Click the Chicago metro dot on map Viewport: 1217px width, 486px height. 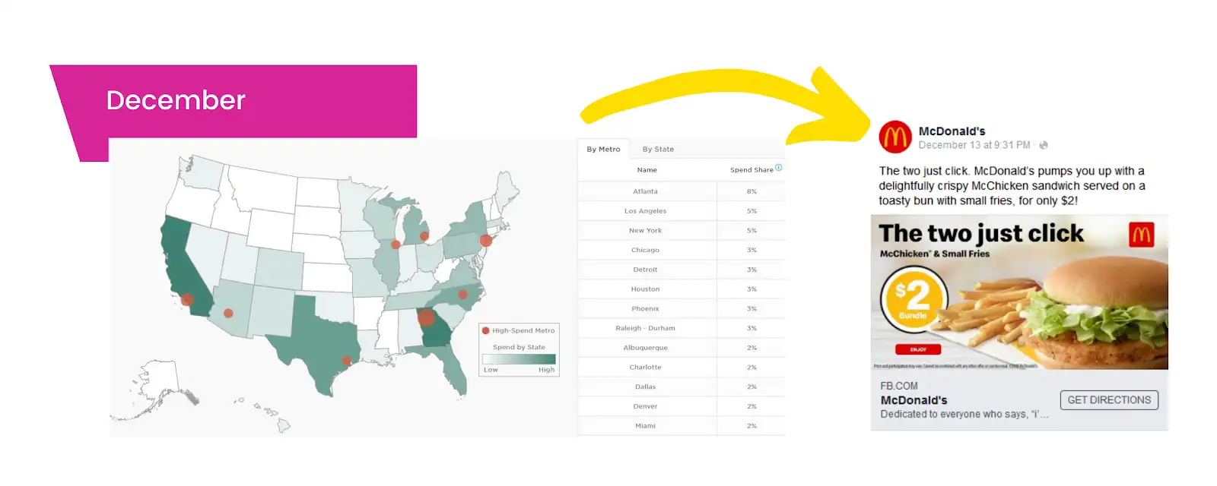396,245
